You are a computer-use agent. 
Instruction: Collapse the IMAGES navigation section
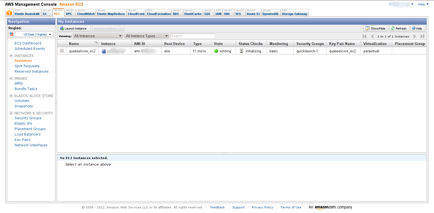[11, 78]
